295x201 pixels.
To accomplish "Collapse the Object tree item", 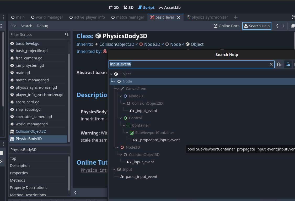I will [111, 74].
